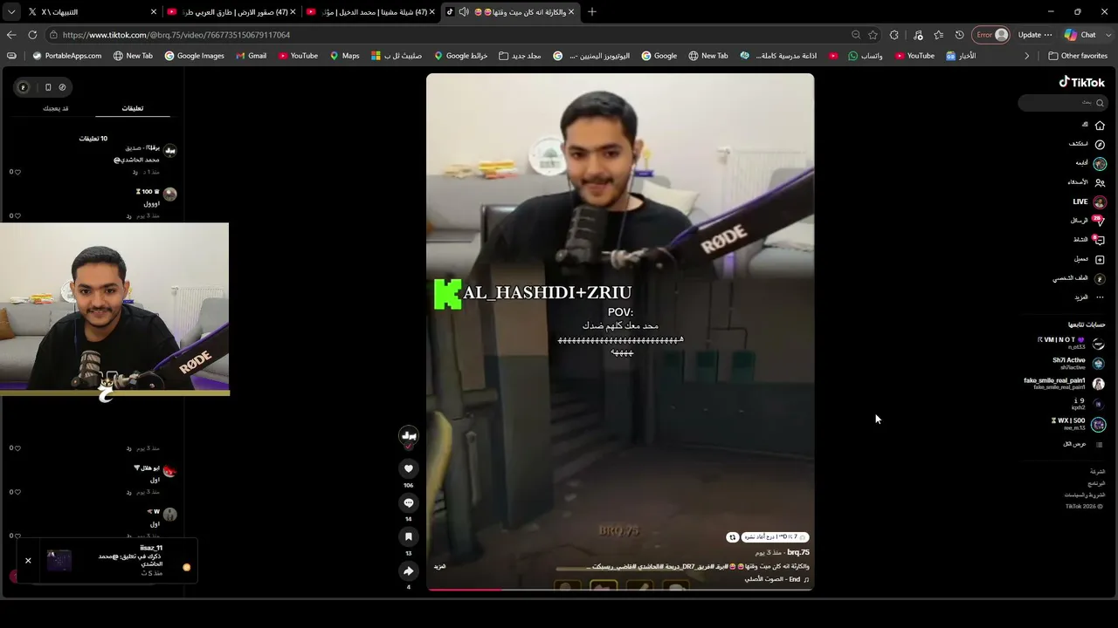Open the LIVE section in sidebar
This screenshot has height=628, width=1118.
pos(1089,201)
